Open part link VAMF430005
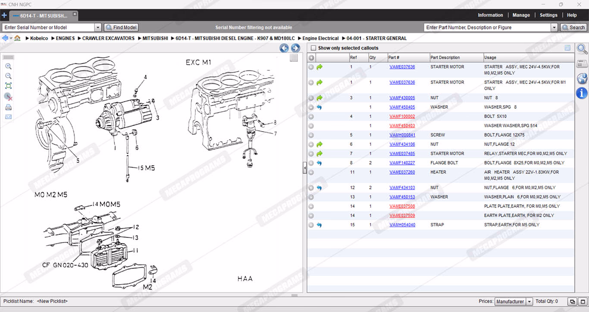 pyautogui.click(x=402, y=98)
